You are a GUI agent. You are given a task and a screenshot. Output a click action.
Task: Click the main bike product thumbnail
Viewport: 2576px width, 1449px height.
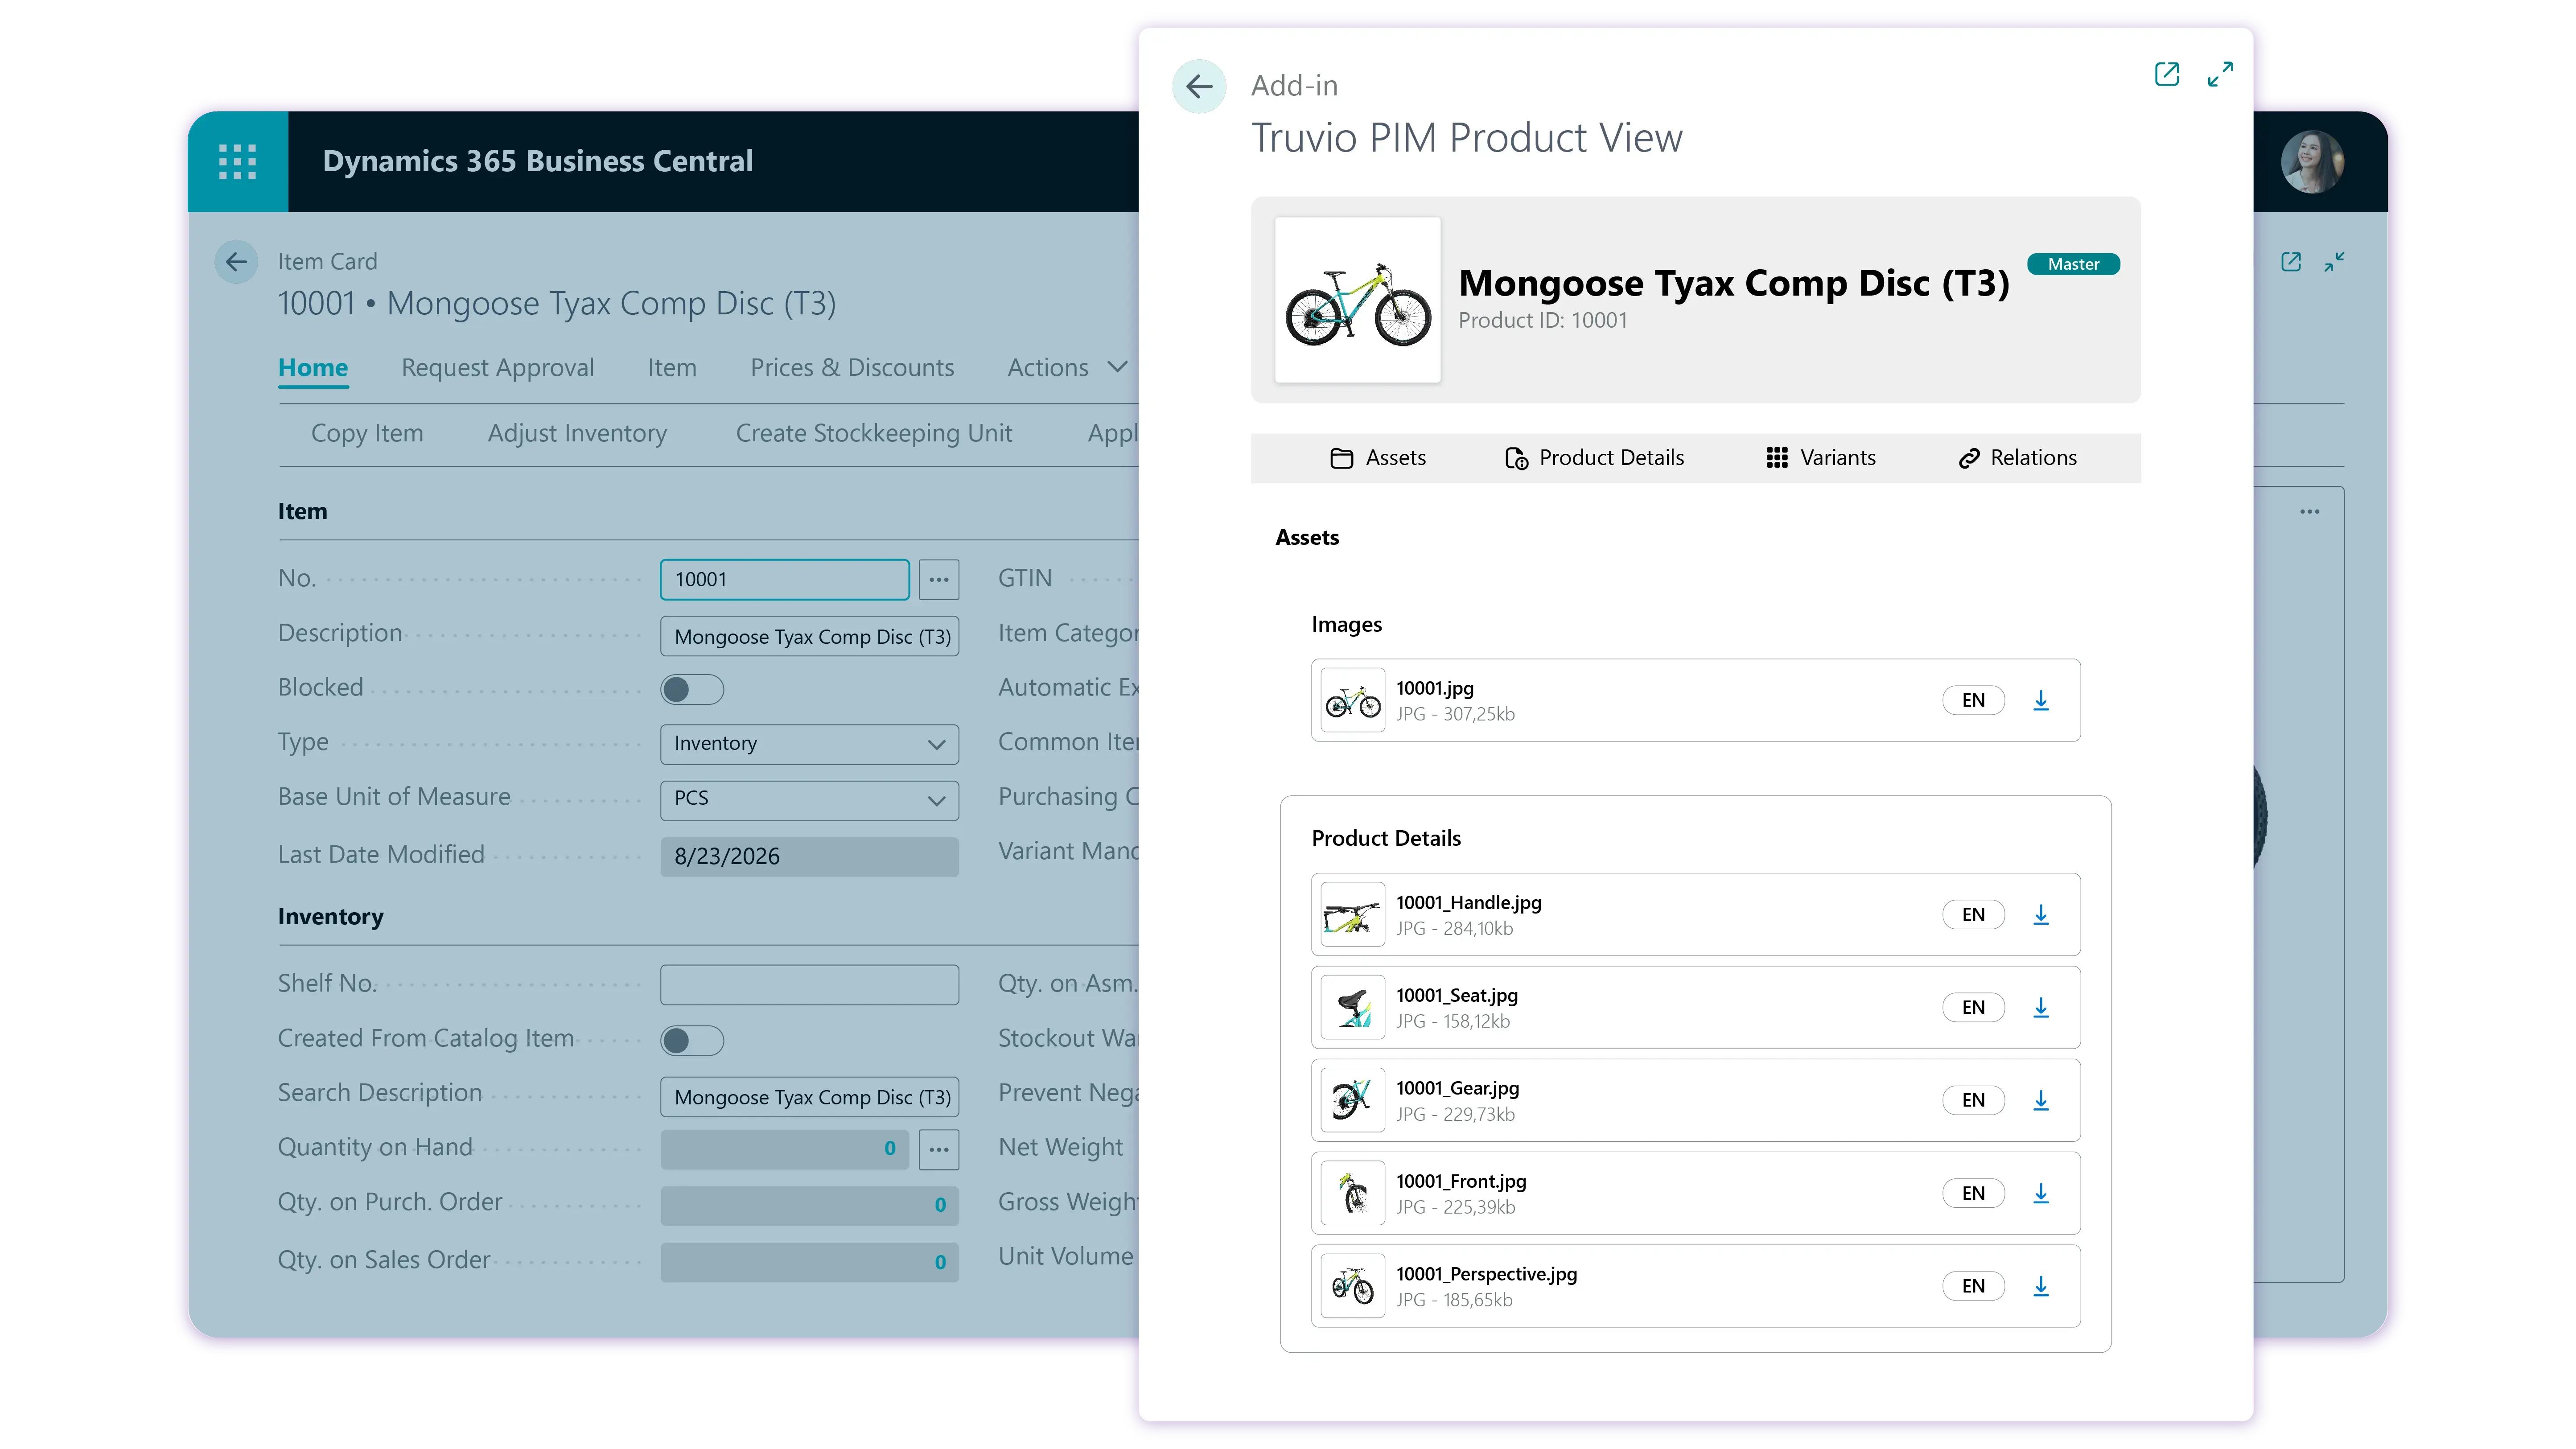point(1357,300)
